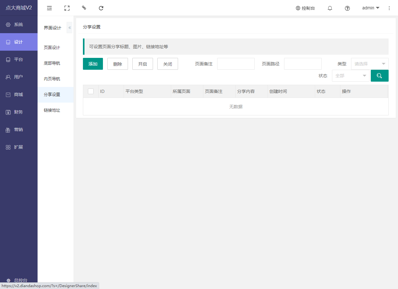This screenshot has width=398, height=289.
Task: Click the green 添加 button
Action: (x=93, y=64)
